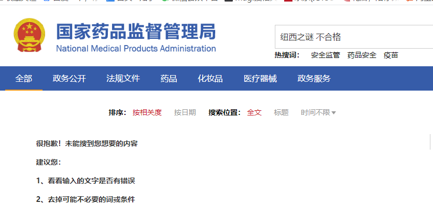This screenshot has width=433, height=219.
Task: Open the 法规文件 tab
Action: click(x=123, y=79)
